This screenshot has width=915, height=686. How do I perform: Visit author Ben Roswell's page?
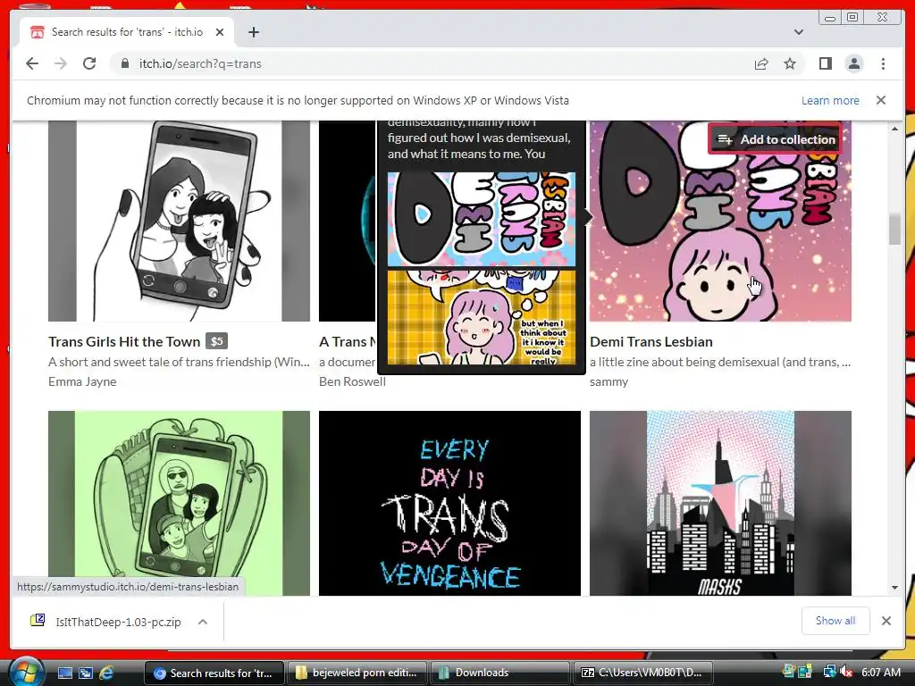[352, 381]
